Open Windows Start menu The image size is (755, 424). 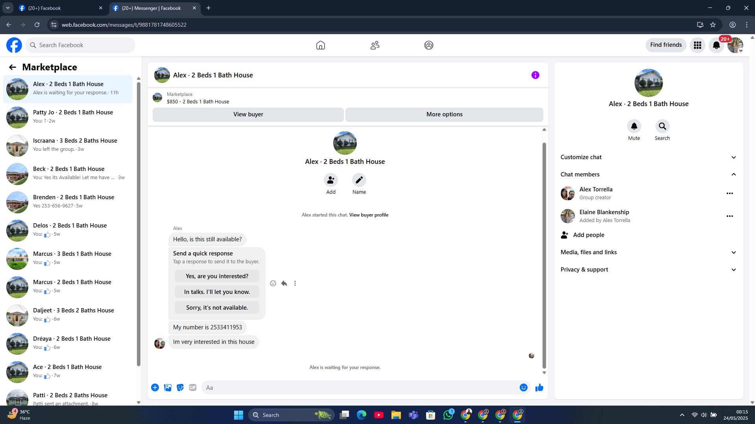(238, 415)
